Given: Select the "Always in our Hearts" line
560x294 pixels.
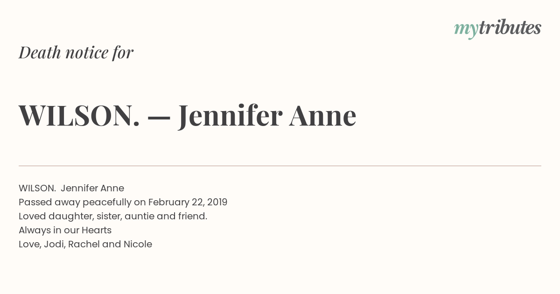Looking at the screenshot, I should coord(65,230).
